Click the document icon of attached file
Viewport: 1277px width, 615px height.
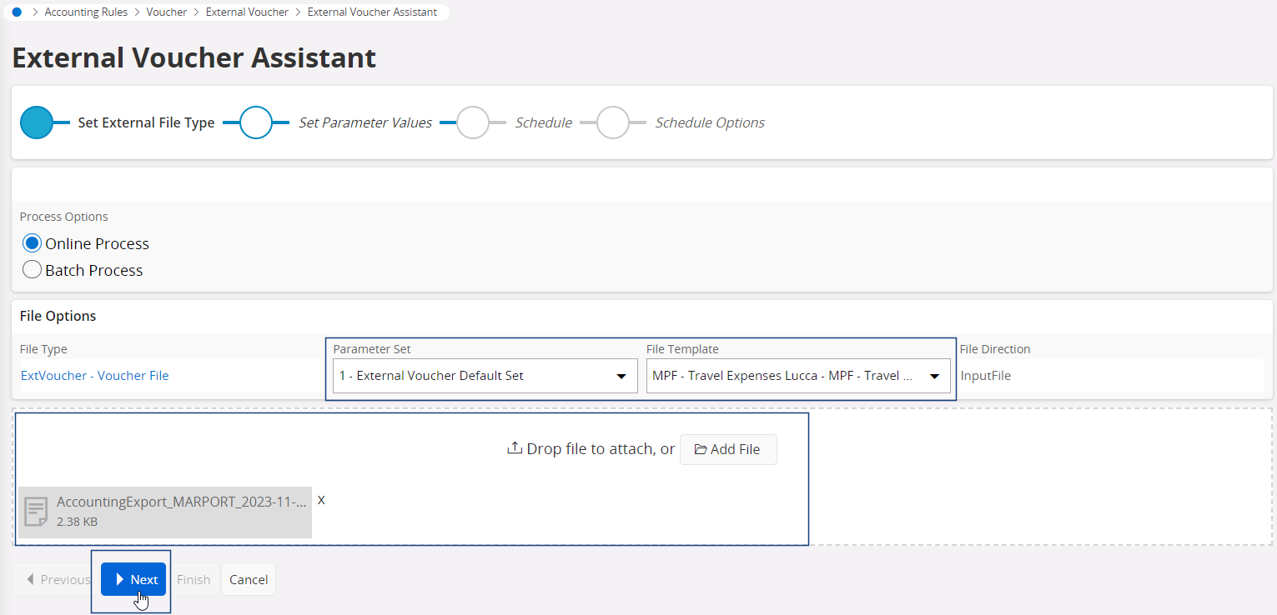pos(36,512)
